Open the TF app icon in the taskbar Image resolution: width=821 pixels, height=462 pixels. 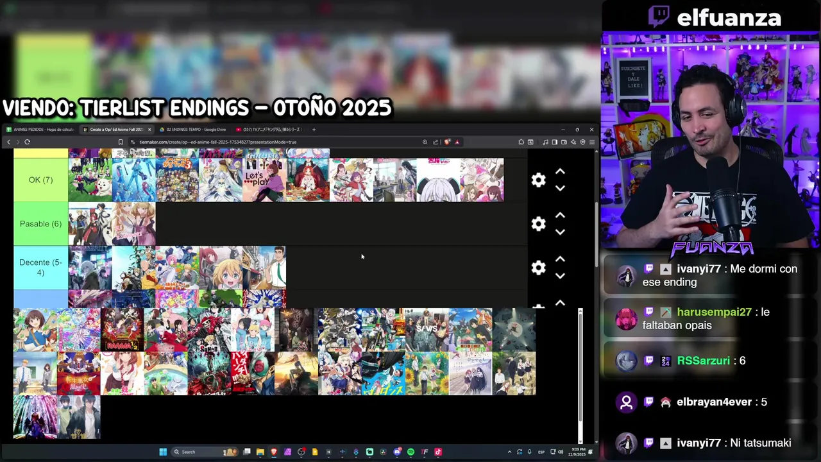pyautogui.click(x=424, y=452)
